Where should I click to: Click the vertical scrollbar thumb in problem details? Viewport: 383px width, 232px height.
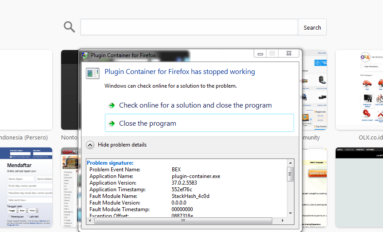290,174
